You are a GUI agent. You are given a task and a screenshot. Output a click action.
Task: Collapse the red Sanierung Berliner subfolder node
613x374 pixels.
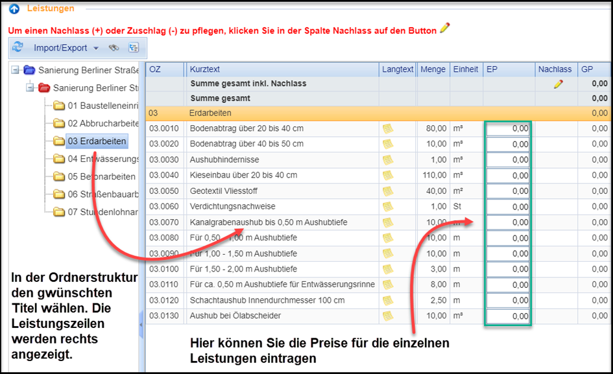click(x=30, y=88)
